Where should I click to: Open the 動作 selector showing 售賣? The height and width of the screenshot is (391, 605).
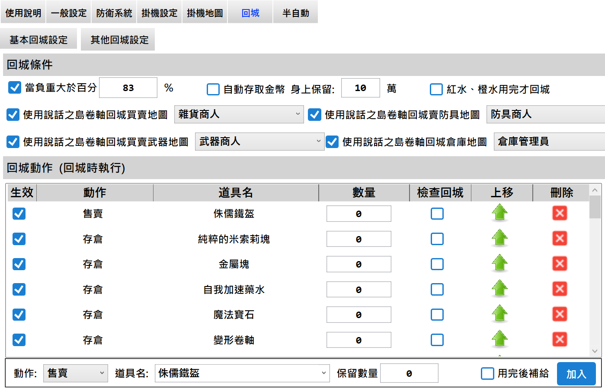76,373
